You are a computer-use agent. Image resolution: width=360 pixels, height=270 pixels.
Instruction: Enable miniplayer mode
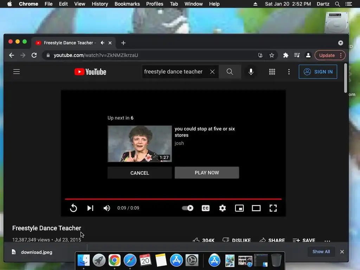tap(239, 208)
